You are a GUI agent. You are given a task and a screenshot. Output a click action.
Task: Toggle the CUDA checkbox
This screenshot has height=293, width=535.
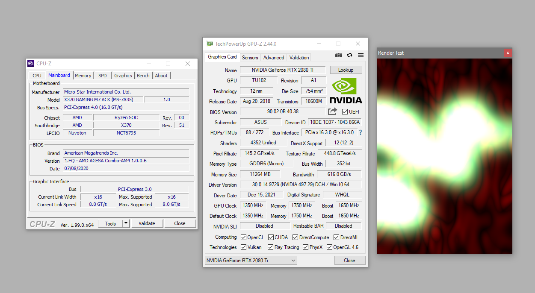coord(271,237)
